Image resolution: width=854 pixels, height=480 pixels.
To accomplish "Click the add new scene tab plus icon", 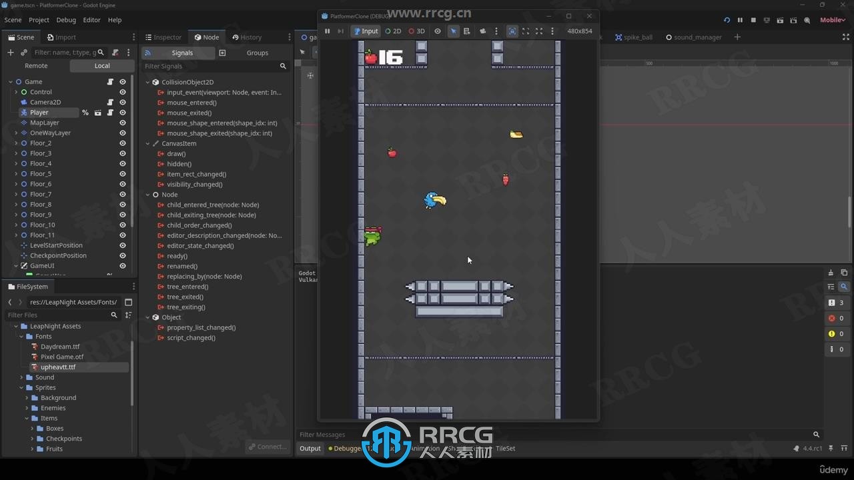I will coord(737,37).
